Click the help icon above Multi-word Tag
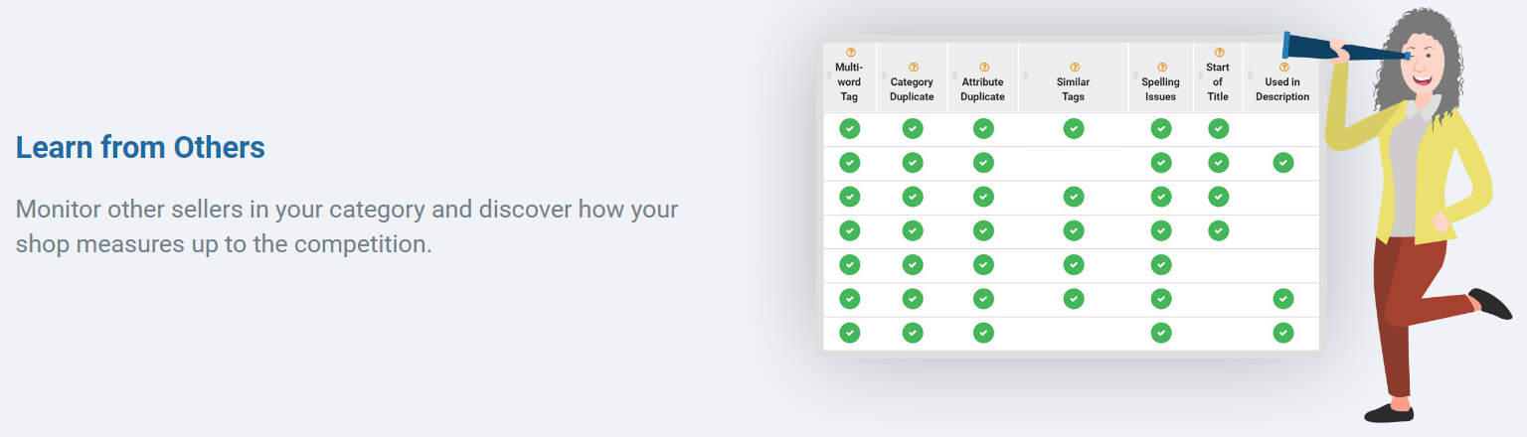The height and width of the screenshot is (437, 1527). [850, 53]
